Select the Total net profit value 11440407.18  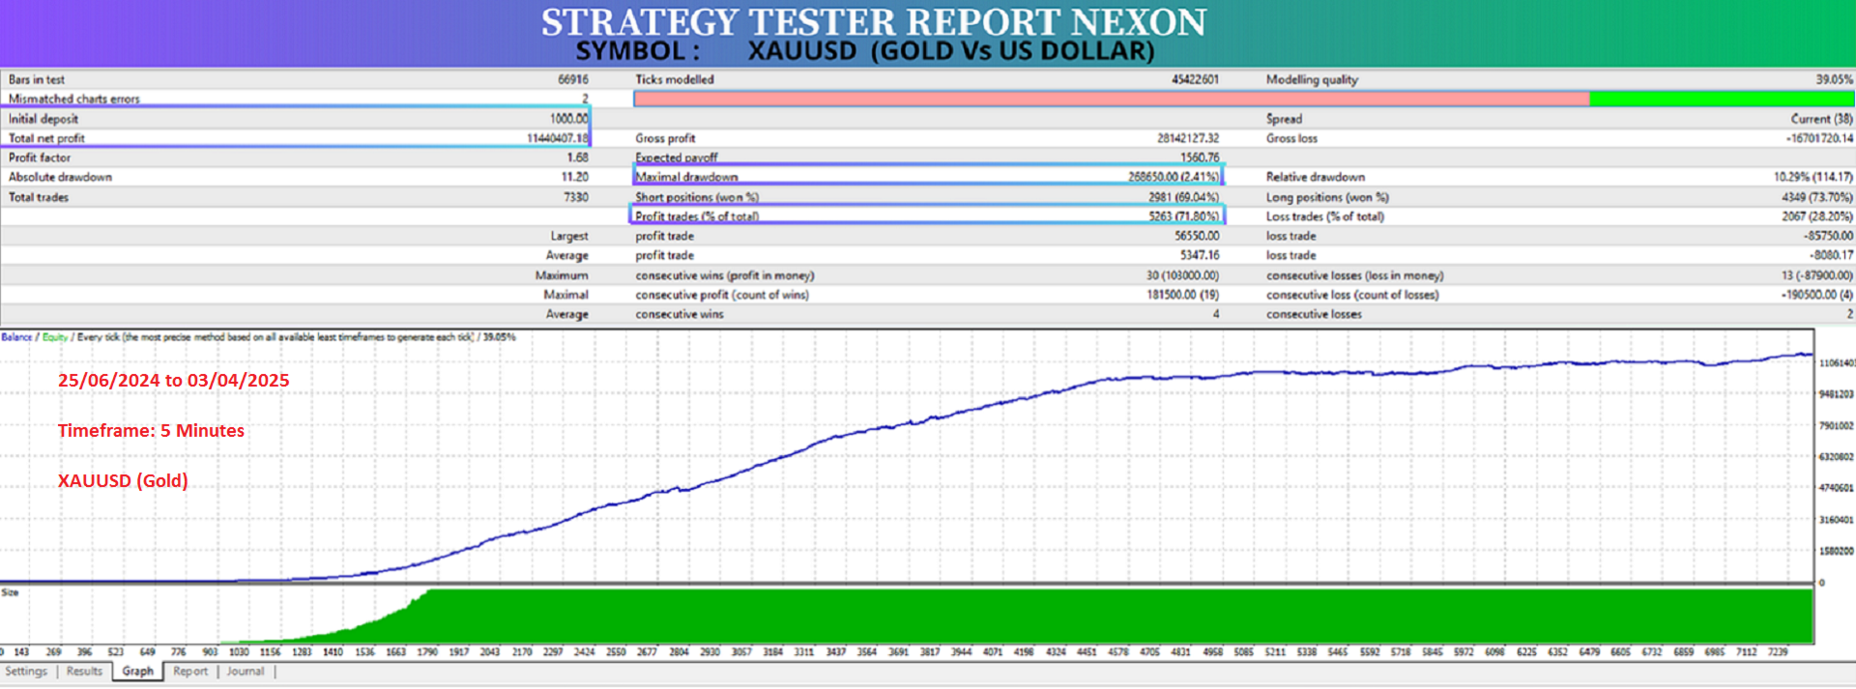[x=557, y=138]
